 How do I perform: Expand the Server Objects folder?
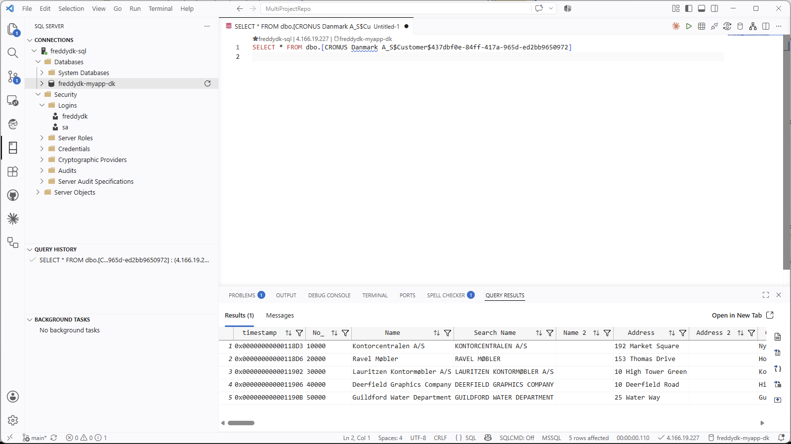coord(38,192)
